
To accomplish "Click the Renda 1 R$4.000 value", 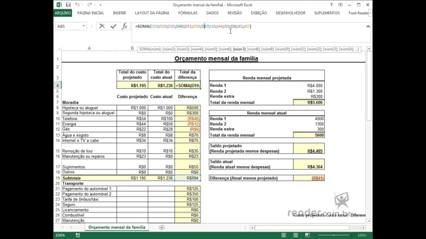I will tap(315, 86).
